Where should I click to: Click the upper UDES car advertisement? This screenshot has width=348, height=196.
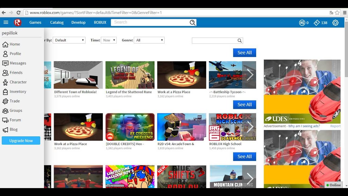[x=302, y=91]
